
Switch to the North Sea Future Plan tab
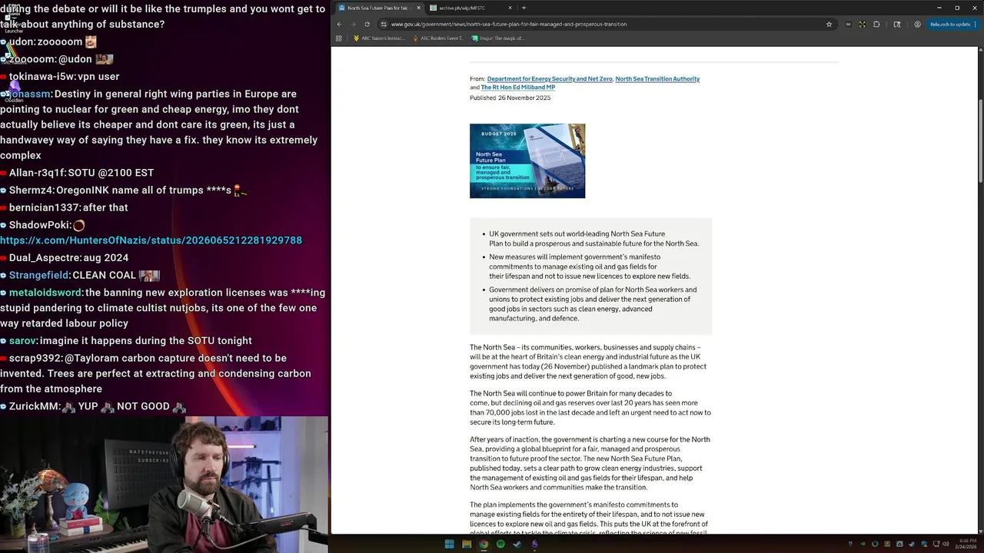[378, 8]
